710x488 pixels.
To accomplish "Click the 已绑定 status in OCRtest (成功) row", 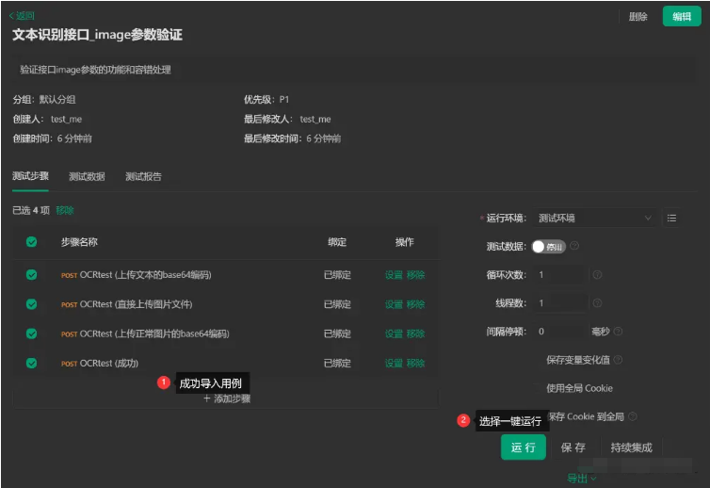I will [x=337, y=363].
